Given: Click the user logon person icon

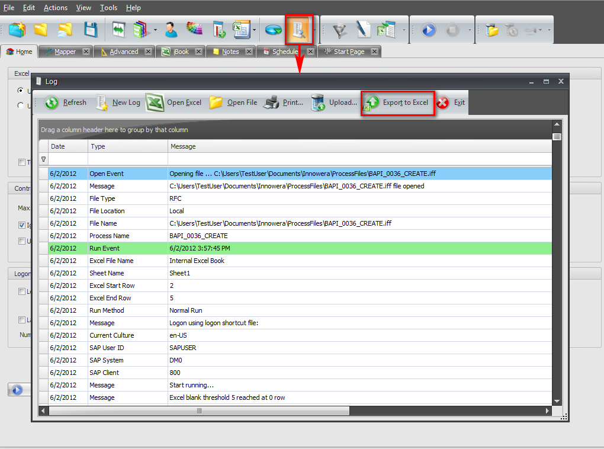Looking at the screenshot, I should pyautogui.click(x=171, y=30).
